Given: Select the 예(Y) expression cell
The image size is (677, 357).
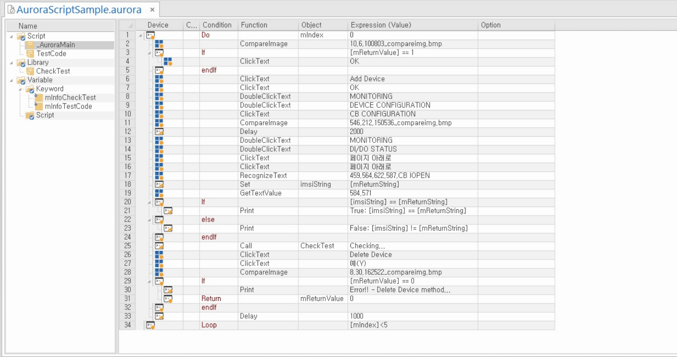Looking at the screenshot, I should tap(413, 263).
